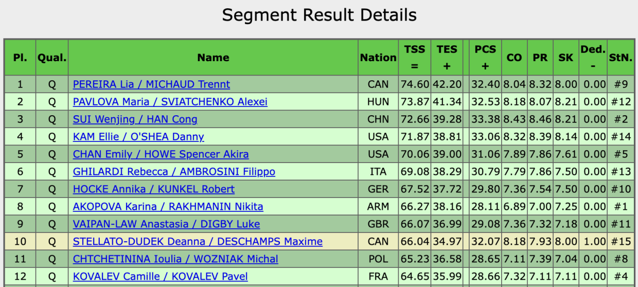Open AKOPOVA Karina / RAKHMANIN Nikita link
This screenshot has width=638, height=287.
tap(168, 207)
